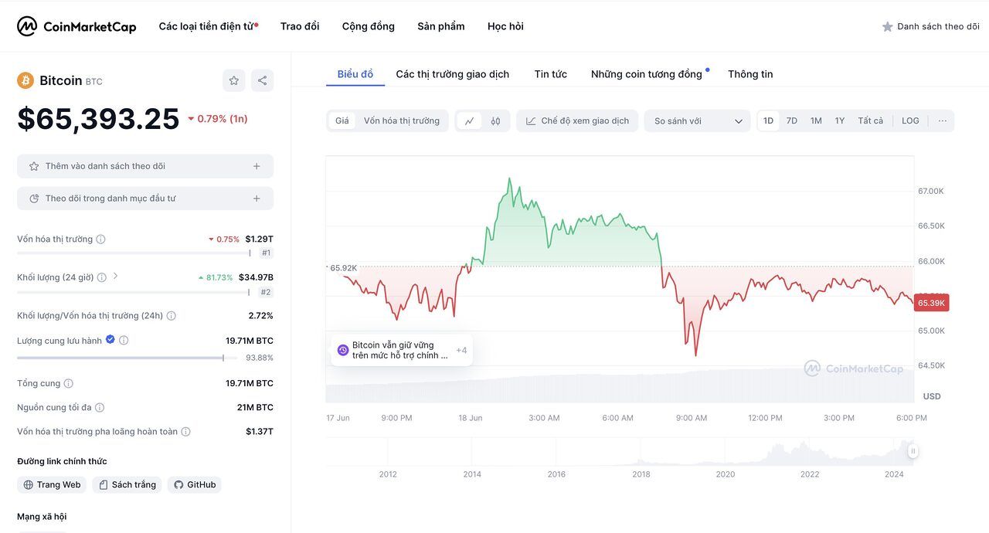Open info tooltip for Nguồn cung tối đa

point(99,408)
